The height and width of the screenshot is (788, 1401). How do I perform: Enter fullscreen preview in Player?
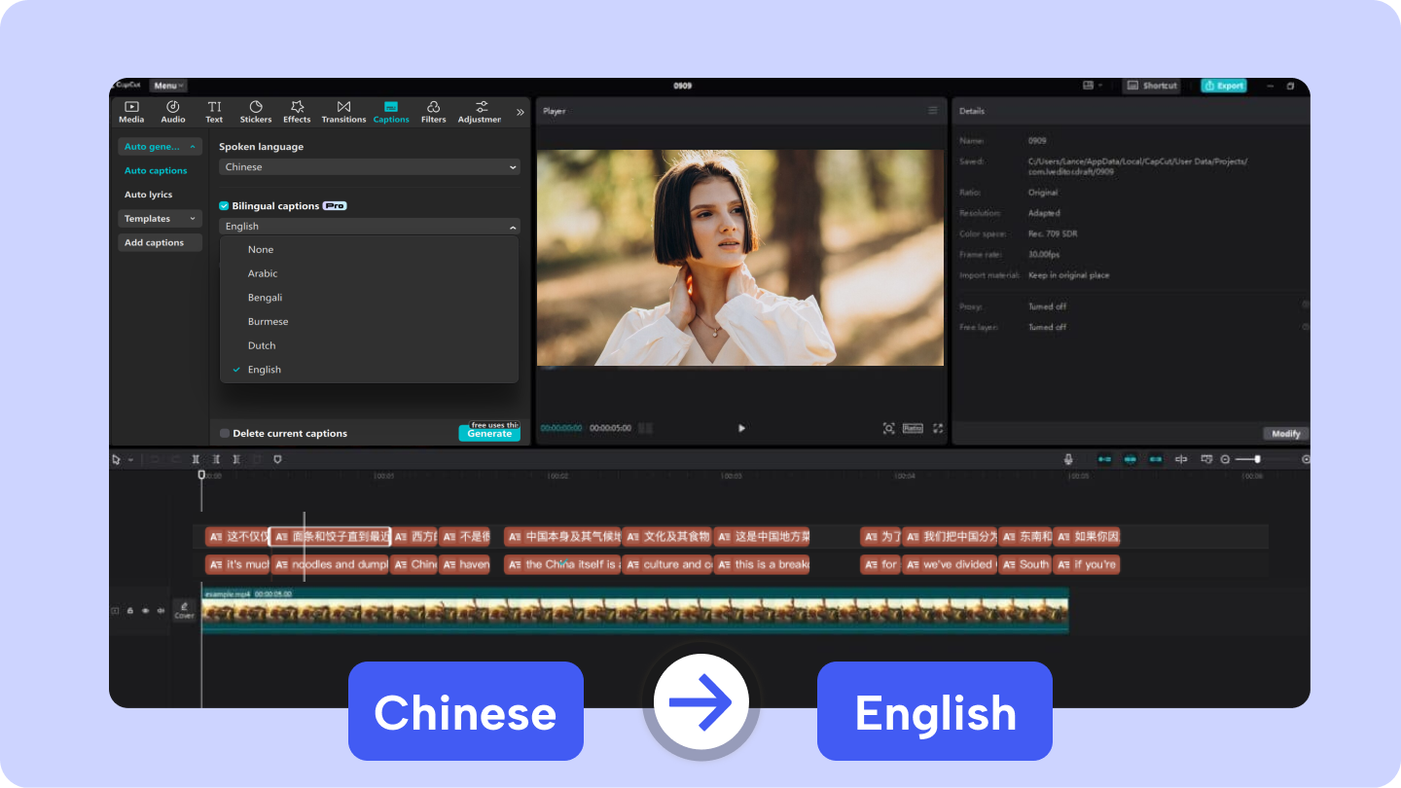(938, 428)
